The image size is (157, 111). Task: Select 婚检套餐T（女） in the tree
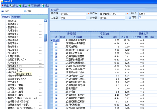(x=16, y=69)
